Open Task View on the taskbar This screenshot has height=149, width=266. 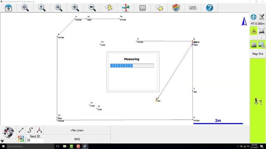tap(58, 146)
